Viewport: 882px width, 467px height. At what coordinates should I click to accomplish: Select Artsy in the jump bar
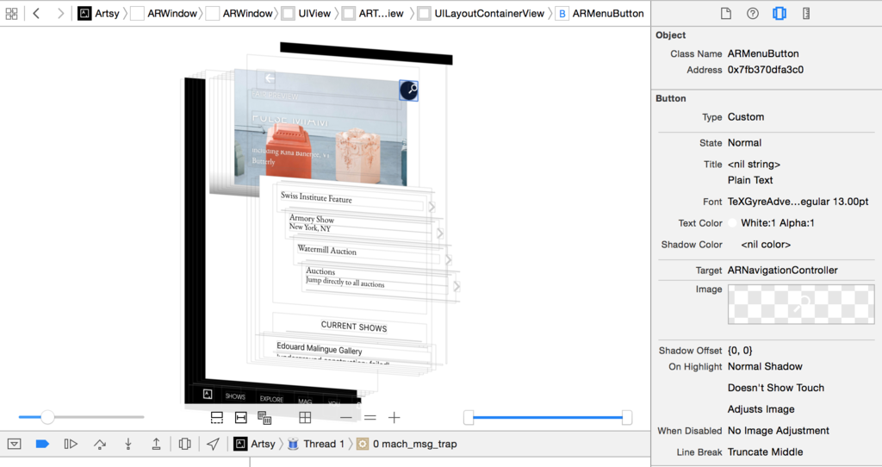99,14
